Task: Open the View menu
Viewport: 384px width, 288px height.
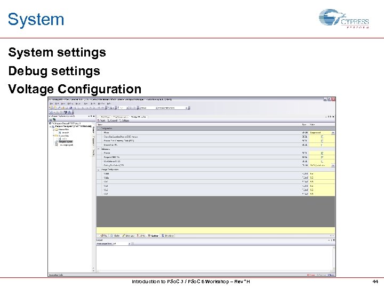Action: click(63, 103)
